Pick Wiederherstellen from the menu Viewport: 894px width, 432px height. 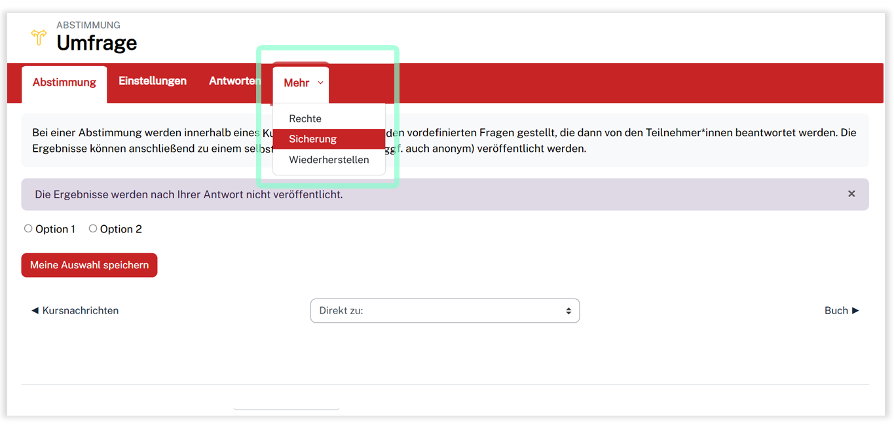[x=329, y=160]
